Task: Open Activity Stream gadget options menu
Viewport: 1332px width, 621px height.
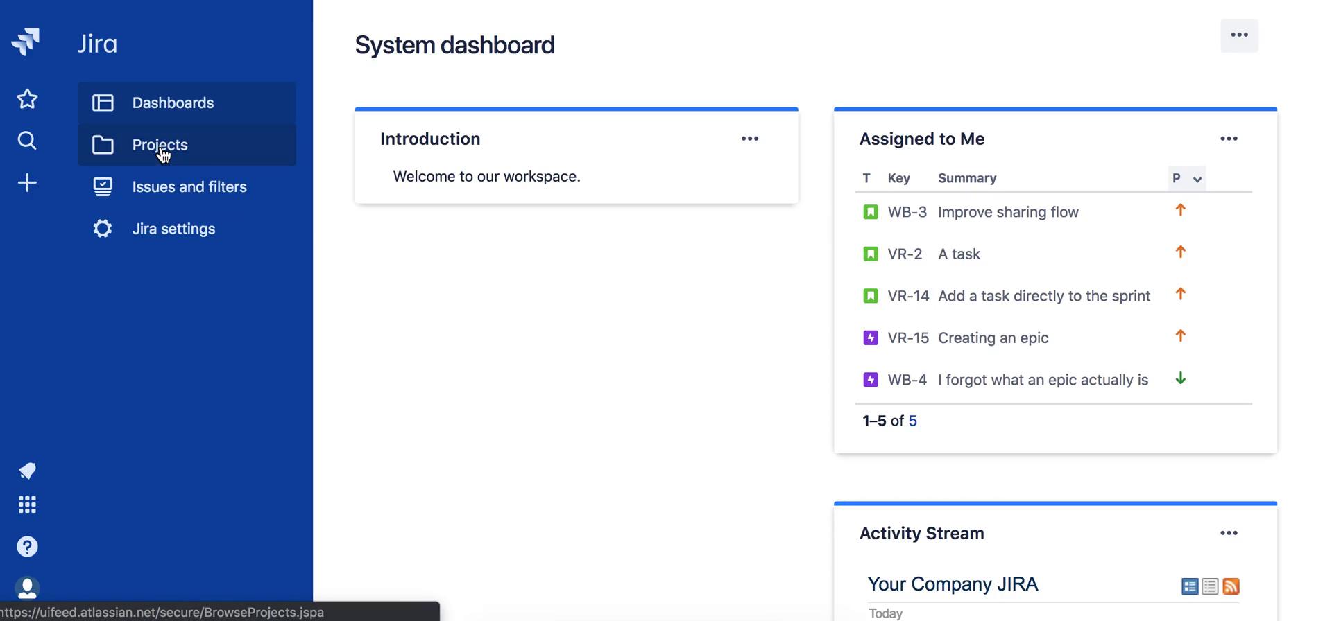Action: click(1229, 533)
